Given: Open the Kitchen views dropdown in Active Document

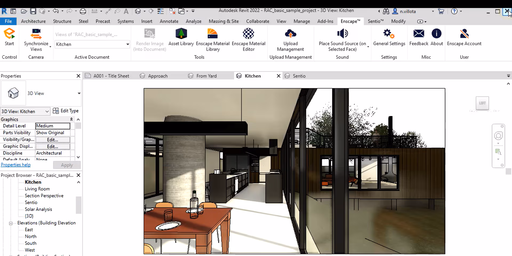Looking at the screenshot, I should pyautogui.click(x=127, y=44).
